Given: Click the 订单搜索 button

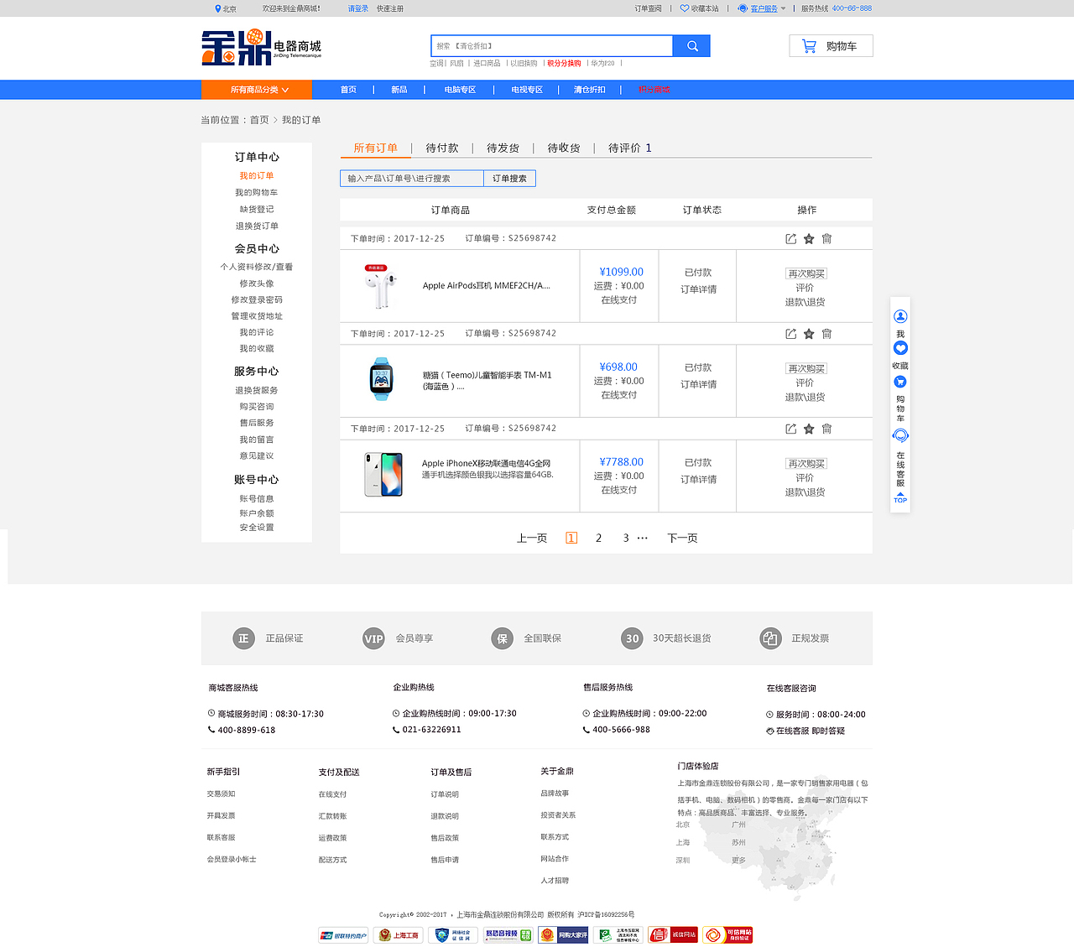Looking at the screenshot, I should 509,179.
